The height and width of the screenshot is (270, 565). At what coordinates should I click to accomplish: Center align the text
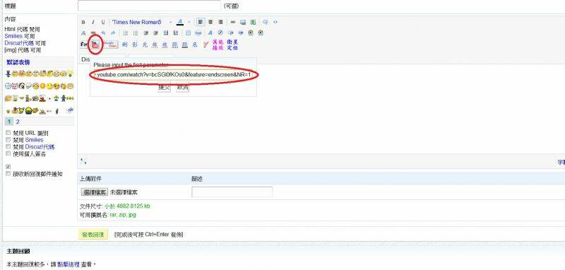tap(210, 22)
